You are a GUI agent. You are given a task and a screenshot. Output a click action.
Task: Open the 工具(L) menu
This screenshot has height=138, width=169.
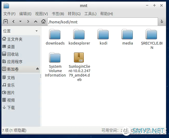point(90,14)
